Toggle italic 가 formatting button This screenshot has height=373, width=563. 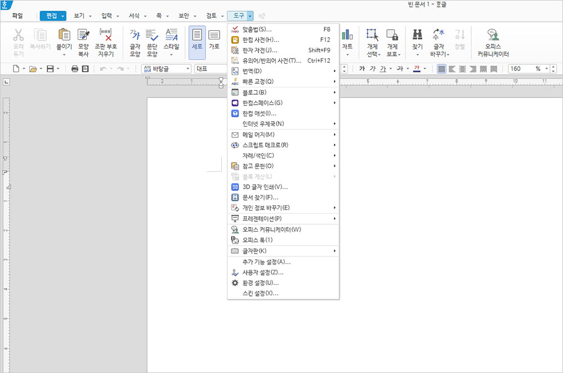373,69
